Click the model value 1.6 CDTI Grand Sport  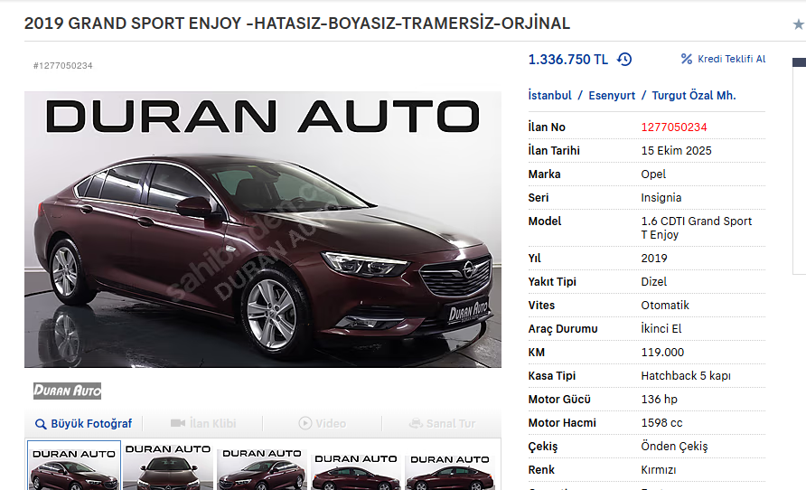click(696, 228)
